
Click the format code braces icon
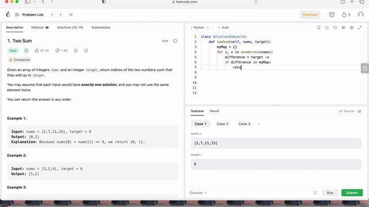327,28
